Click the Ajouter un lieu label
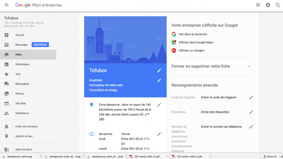Image resolution: width=283 pixels, height=159 pixels. tap(24, 136)
